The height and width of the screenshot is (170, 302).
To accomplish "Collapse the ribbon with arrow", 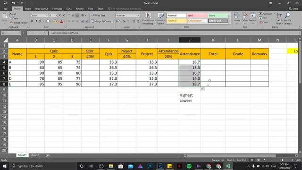I will point(299,27).
